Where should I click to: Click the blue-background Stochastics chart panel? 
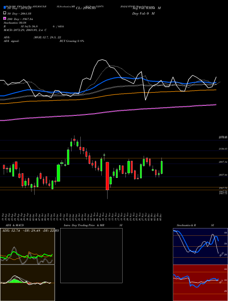pyautogui.click(x=200, y=246)
